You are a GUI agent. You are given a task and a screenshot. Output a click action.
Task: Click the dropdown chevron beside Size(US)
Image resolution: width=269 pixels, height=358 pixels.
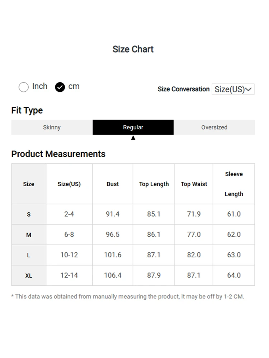click(249, 89)
